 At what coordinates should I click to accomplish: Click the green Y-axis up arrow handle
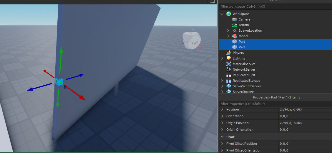click(x=61, y=60)
